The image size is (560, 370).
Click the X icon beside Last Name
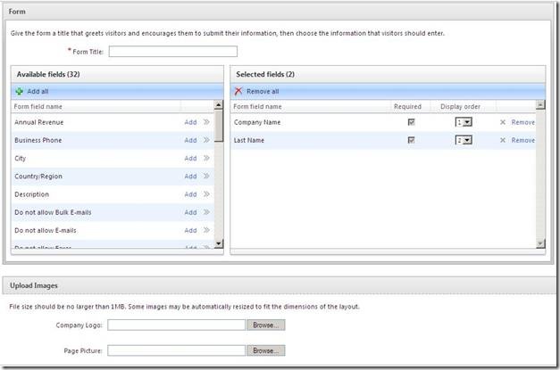502,140
